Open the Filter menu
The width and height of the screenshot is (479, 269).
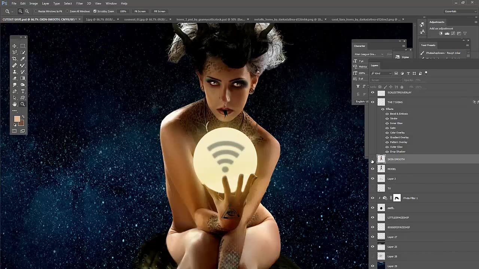[79, 3]
